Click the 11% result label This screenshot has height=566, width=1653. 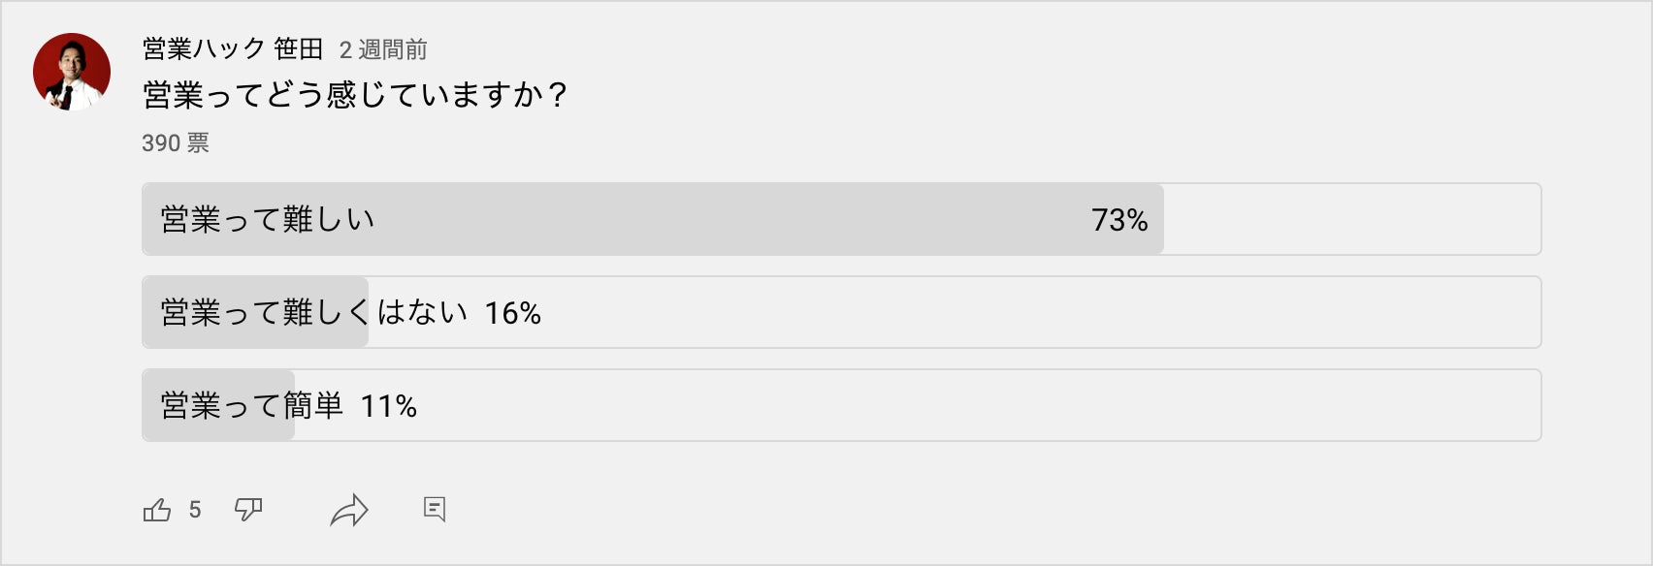point(388,406)
